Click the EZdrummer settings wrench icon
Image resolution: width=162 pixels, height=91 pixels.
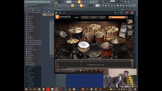[64, 13]
